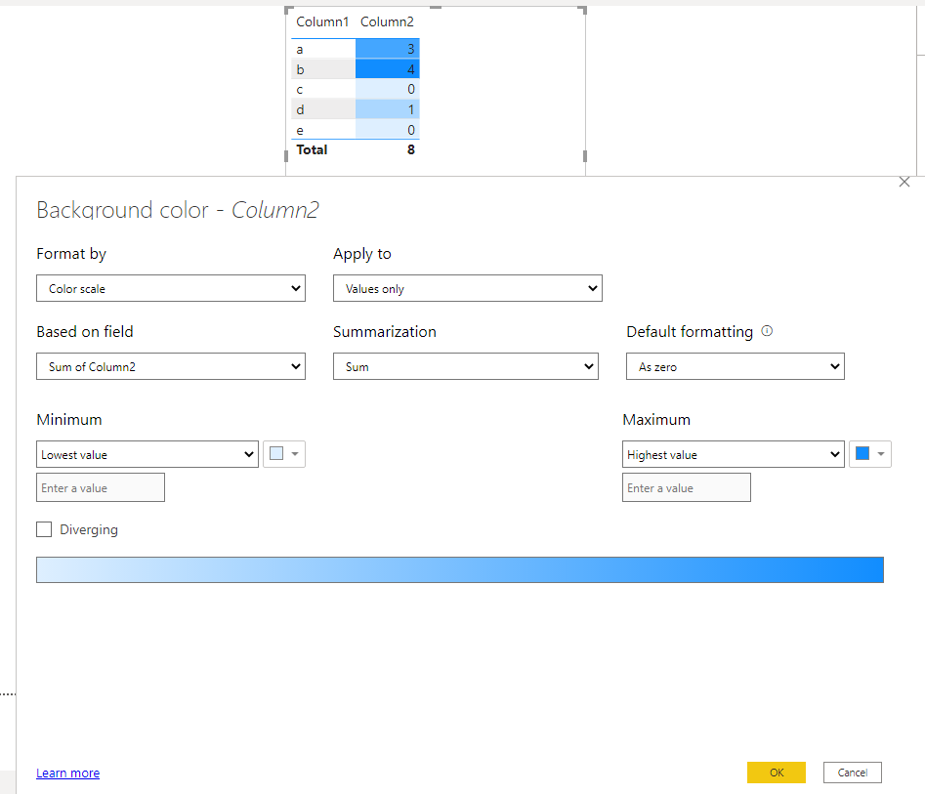Select the cell with value 3 in row a

[388, 49]
